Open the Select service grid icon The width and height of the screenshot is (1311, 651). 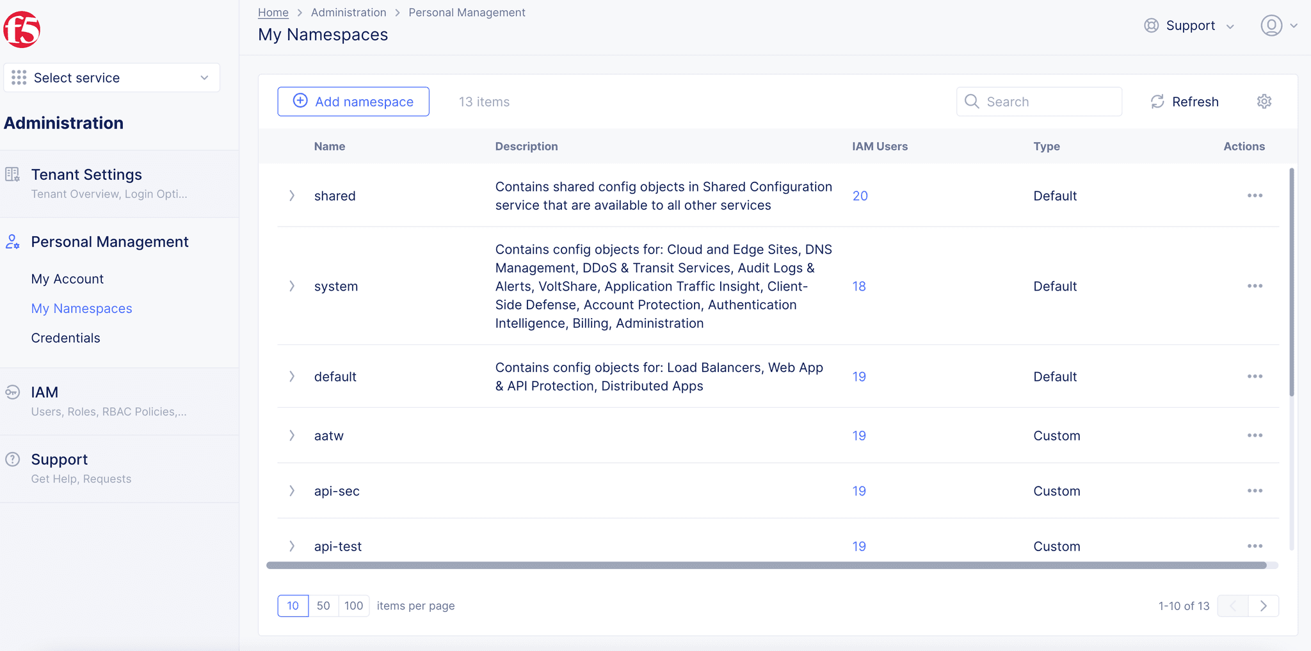coord(19,77)
